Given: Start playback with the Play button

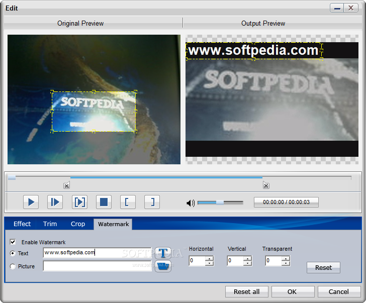Looking at the screenshot, I should (x=31, y=202).
